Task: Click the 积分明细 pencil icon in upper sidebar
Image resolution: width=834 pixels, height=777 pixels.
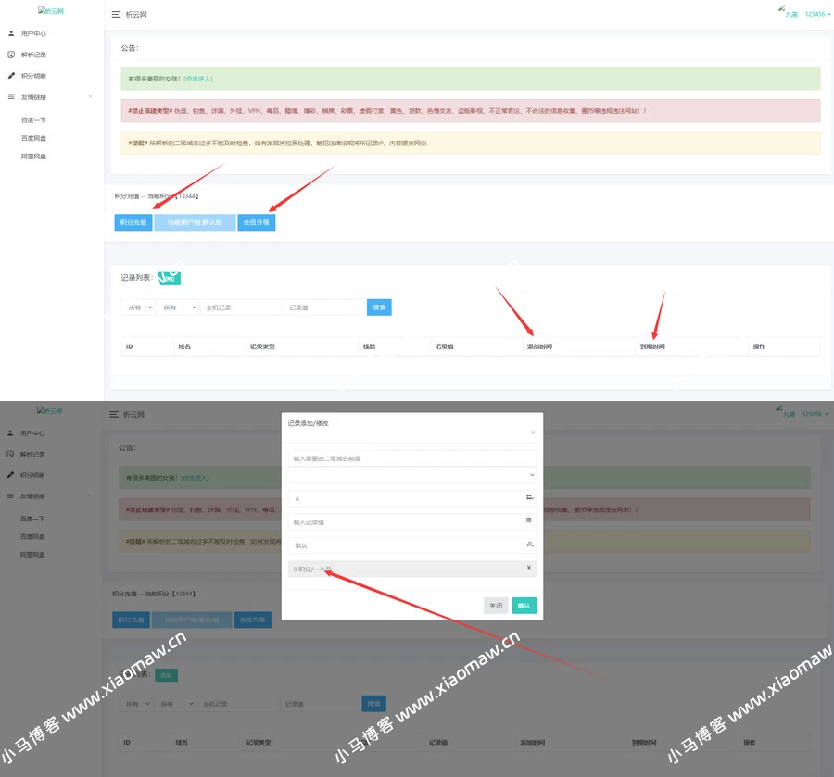Action: (x=11, y=76)
